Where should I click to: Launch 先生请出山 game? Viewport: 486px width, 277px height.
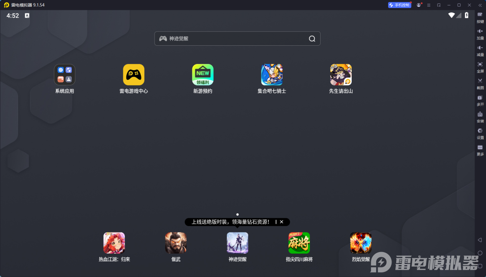[341, 75]
